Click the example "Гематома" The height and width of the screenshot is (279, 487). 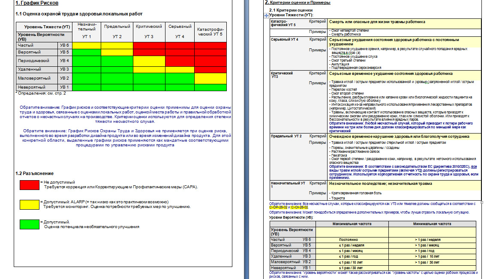(x=339, y=155)
